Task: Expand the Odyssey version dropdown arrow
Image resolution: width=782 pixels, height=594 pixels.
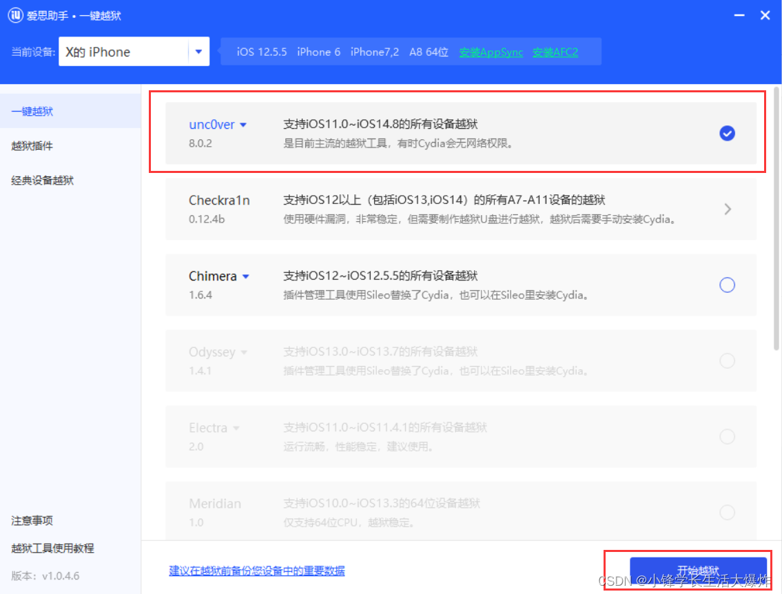Action: coord(244,353)
